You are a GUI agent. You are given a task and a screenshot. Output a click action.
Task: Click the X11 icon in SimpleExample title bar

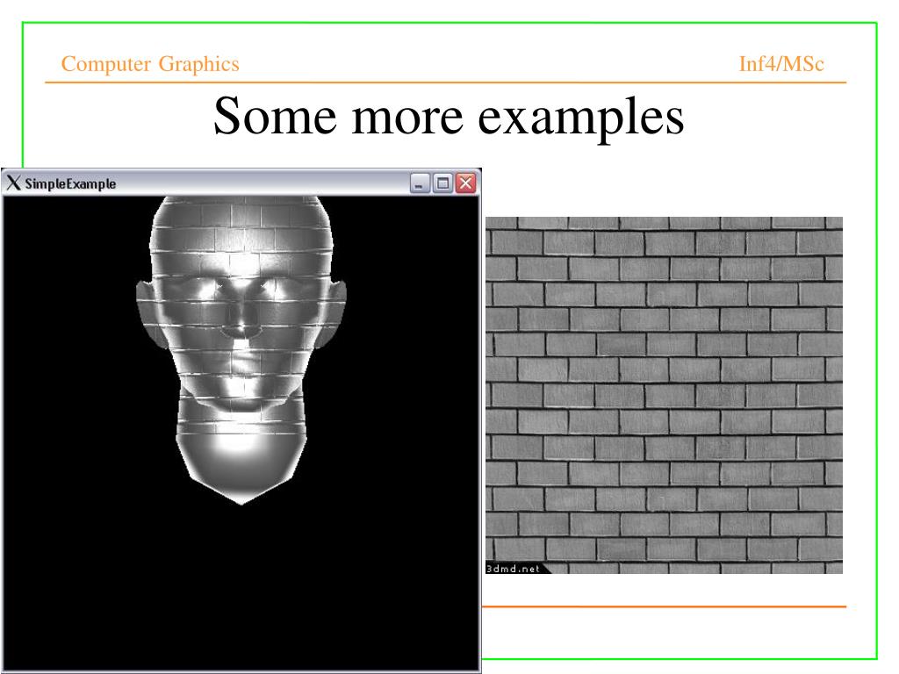13,183
